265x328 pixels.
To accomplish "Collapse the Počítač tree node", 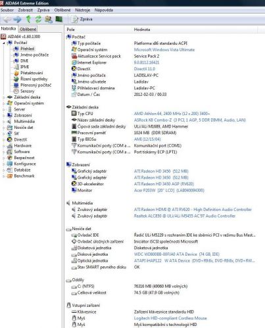I will [x=4, y=43].
